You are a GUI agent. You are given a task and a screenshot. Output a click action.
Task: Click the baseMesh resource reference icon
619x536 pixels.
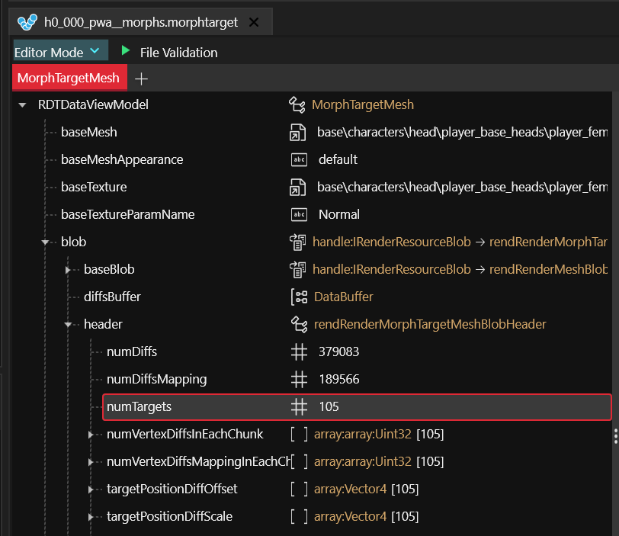[299, 133]
